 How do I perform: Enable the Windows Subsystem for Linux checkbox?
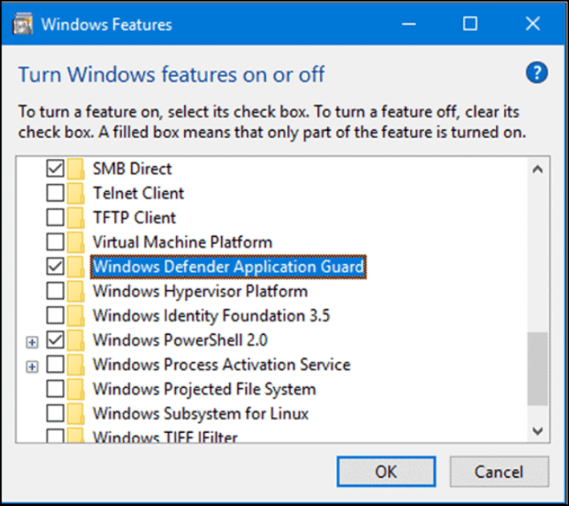[55, 414]
